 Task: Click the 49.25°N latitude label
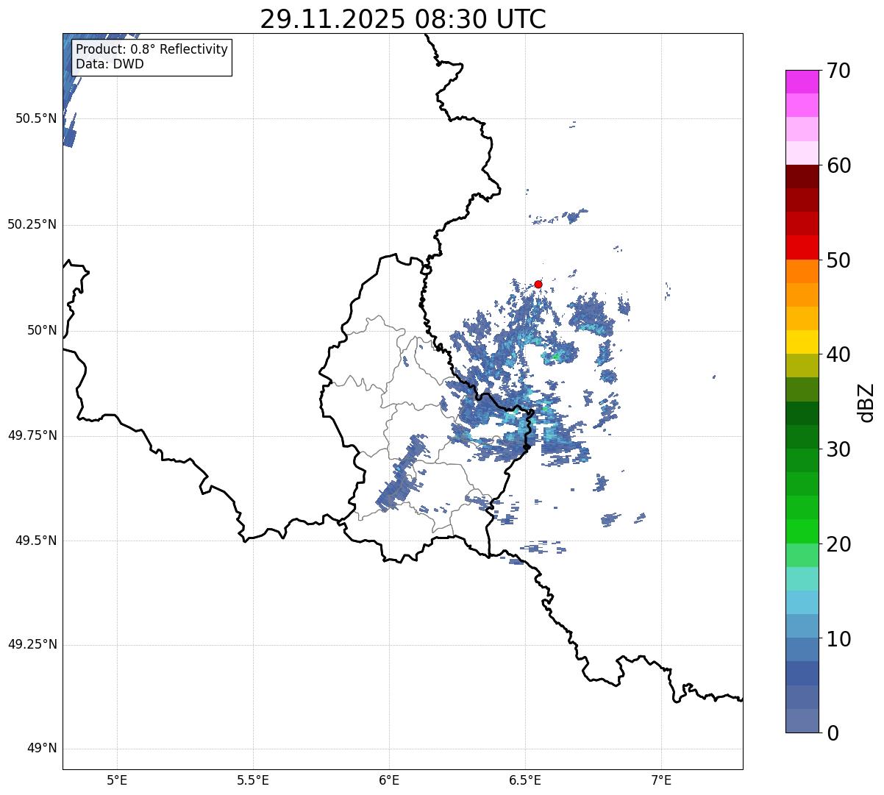tap(32, 644)
